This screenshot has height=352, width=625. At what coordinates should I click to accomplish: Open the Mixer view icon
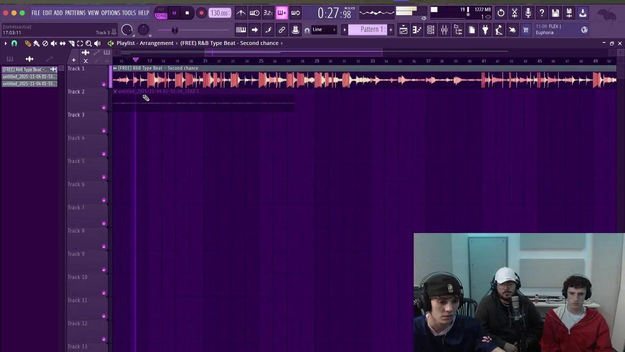[x=444, y=30]
